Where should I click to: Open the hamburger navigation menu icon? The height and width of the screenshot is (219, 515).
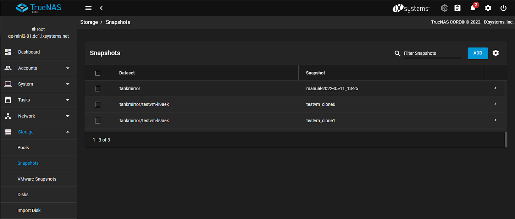[89, 8]
